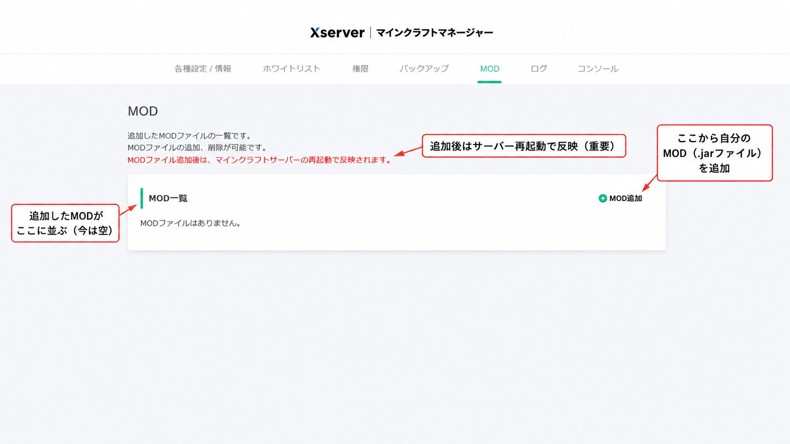Screen dimensions: 790x444
Task: Switch to the ホワイトリスト tab
Action: pyautogui.click(x=292, y=69)
